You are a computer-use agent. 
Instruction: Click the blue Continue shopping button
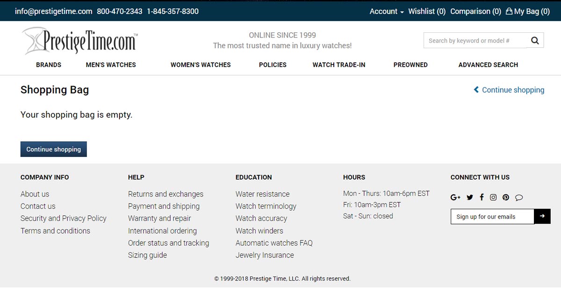[54, 149]
